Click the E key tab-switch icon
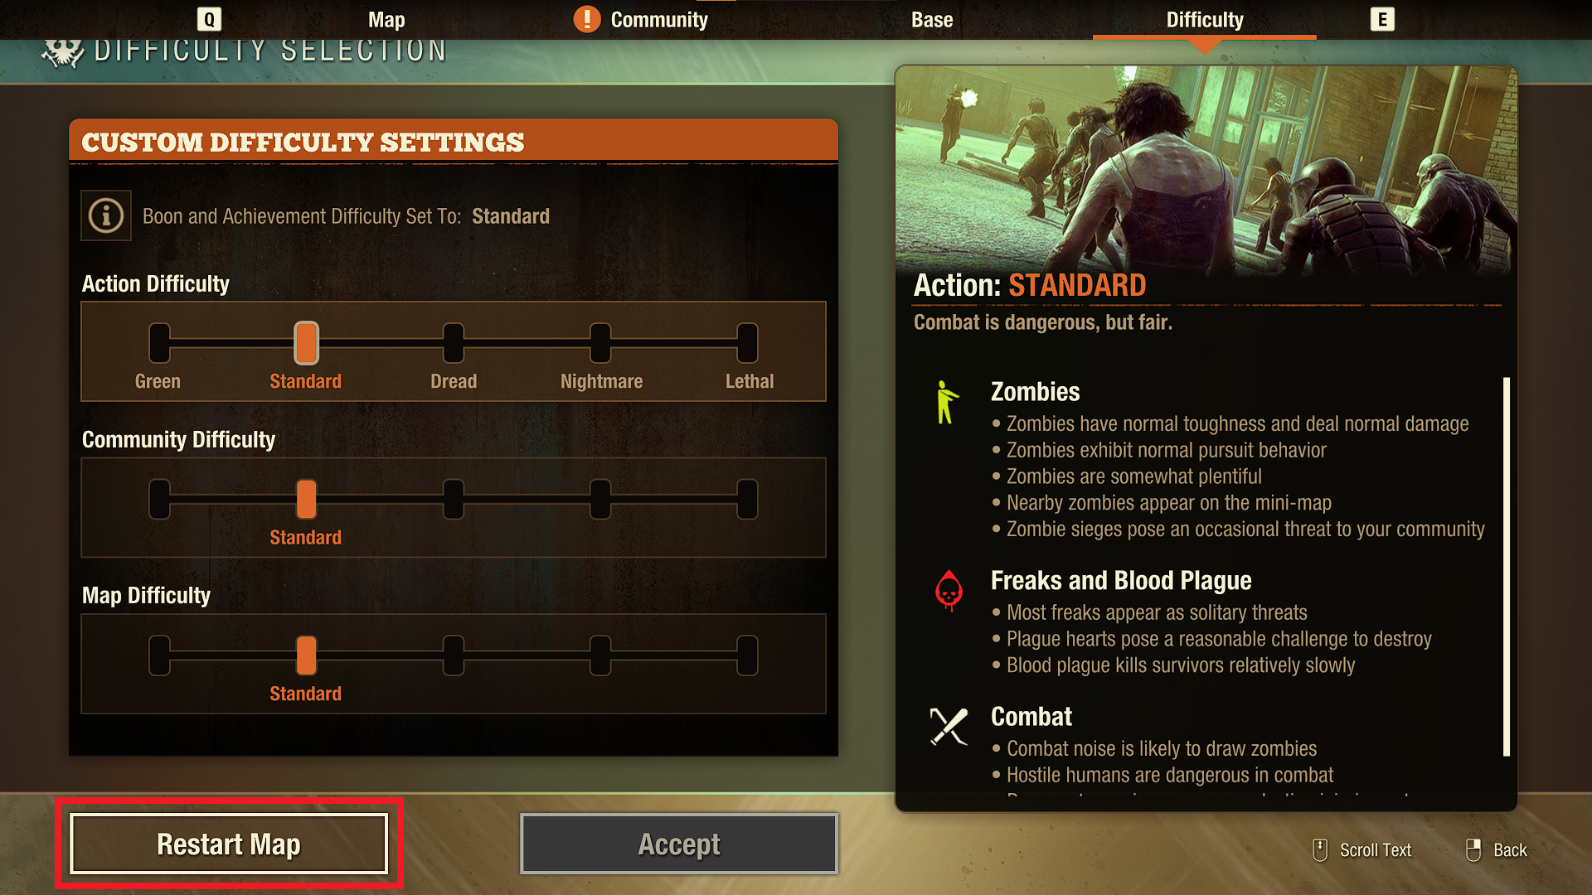Image resolution: width=1592 pixels, height=895 pixels. 1382,19
